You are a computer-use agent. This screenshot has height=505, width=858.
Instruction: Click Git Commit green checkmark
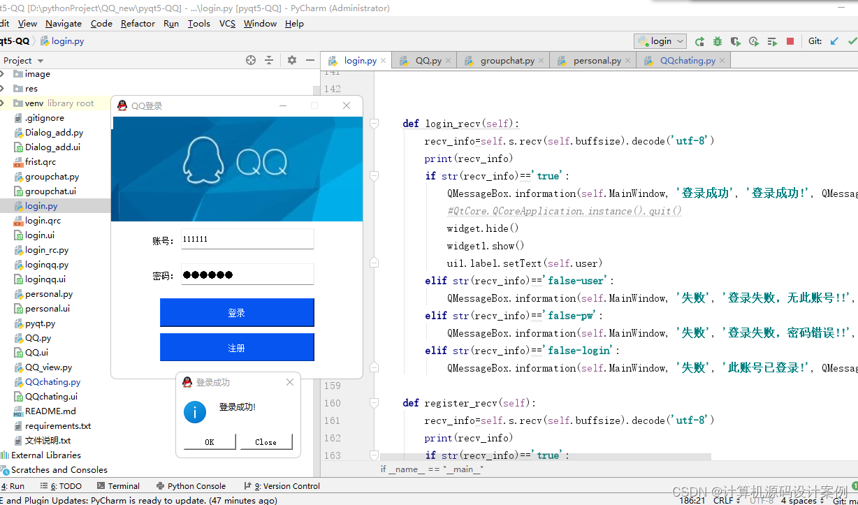(x=853, y=41)
